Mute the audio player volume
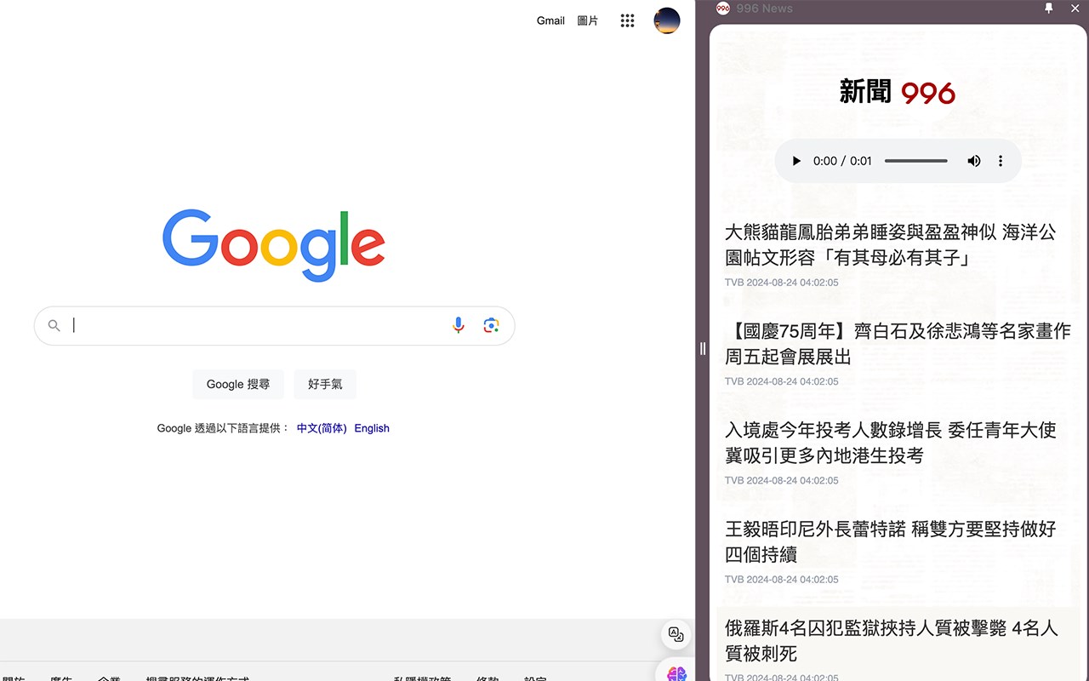 pos(974,161)
